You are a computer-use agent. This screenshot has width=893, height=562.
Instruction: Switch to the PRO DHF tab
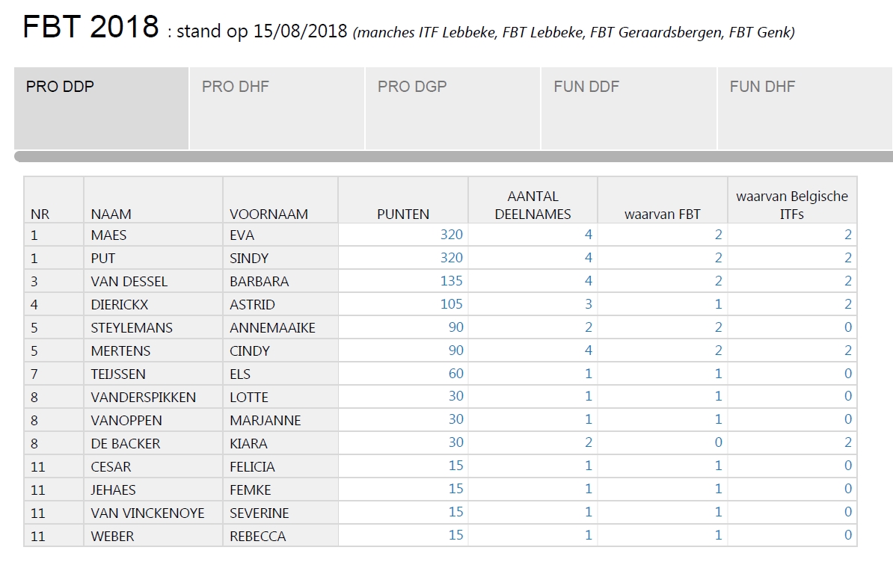click(277, 108)
